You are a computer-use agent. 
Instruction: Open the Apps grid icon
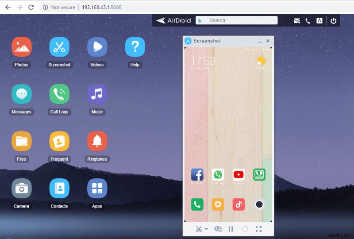97,189
